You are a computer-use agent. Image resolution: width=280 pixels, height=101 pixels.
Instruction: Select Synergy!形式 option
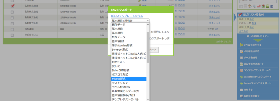[129, 50]
